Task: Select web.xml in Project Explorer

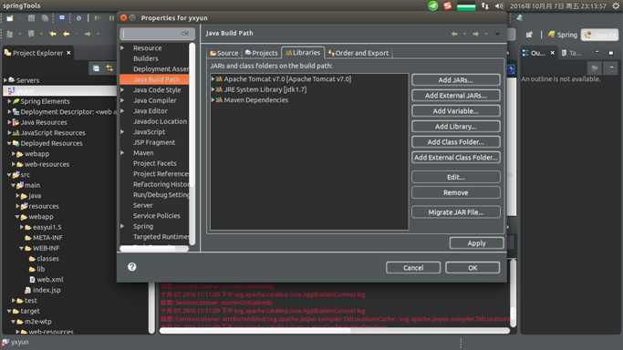Action: coord(47,280)
